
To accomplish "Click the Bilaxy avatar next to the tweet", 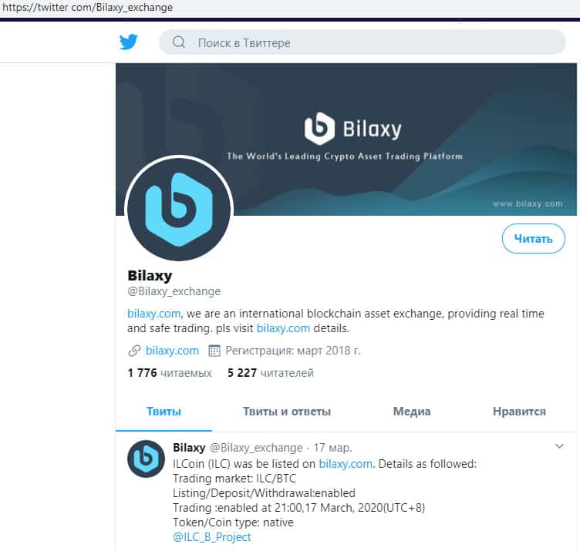I will pos(146,459).
